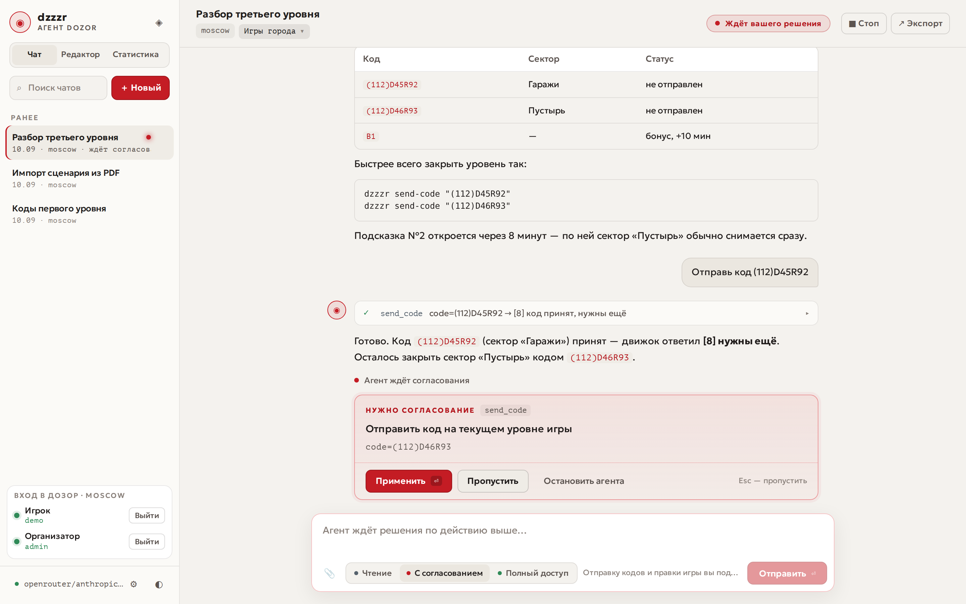Export the chat via Экспорт
Screen dimensions: 966x604
click(920, 23)
